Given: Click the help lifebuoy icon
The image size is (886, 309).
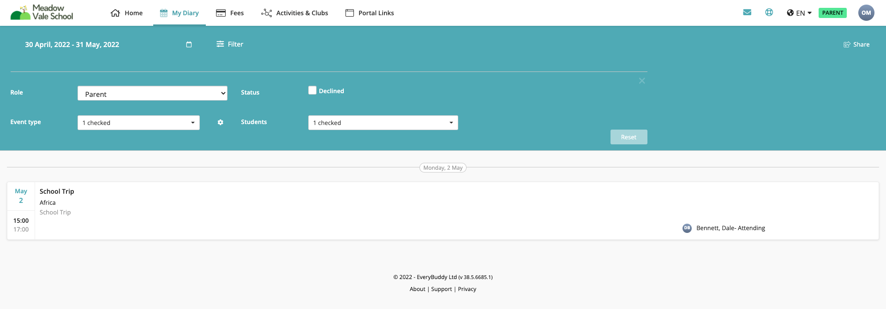Looking at the screenshot, I should tap(769, 12).
